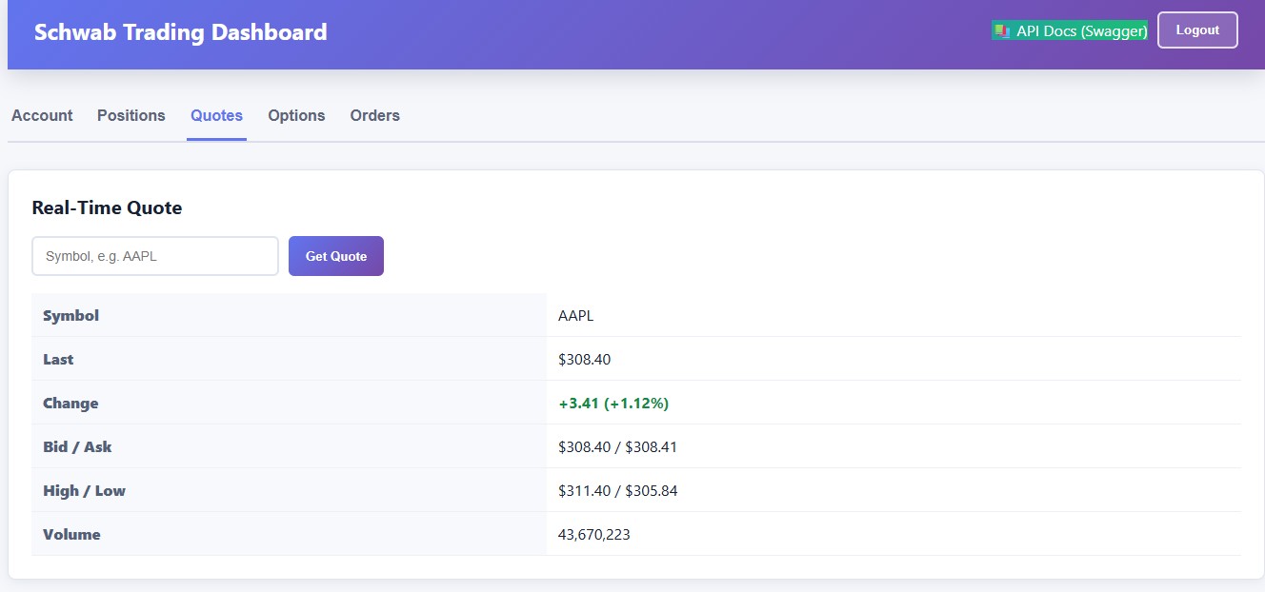
Task: Select the Quotes tab
Action: 216,115
